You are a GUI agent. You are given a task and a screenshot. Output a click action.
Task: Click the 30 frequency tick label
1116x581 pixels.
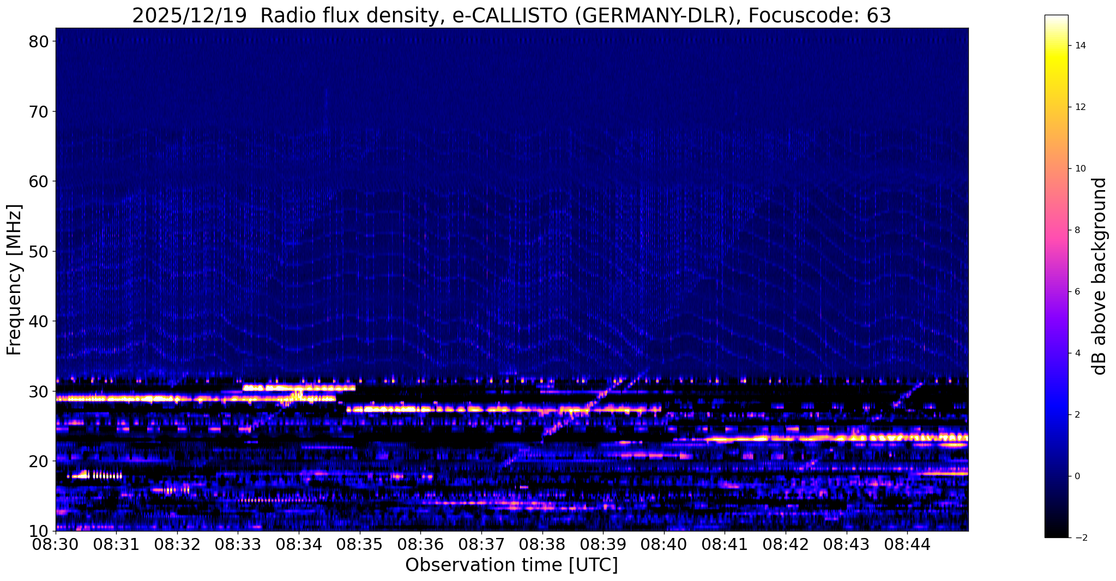pyautogui.click(x=39, y=391)
